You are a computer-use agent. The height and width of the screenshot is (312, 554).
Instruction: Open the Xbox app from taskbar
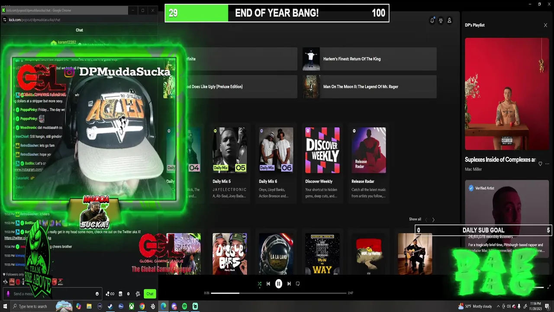tap(132, 306)
